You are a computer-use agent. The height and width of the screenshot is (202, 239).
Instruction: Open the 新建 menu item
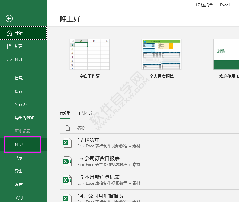click(x=23, y=46)
